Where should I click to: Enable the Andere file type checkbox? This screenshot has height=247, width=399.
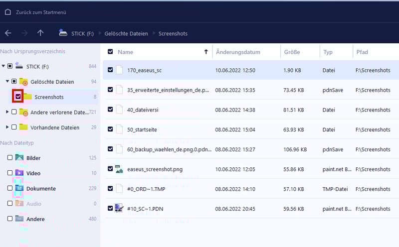coord(10,219)
